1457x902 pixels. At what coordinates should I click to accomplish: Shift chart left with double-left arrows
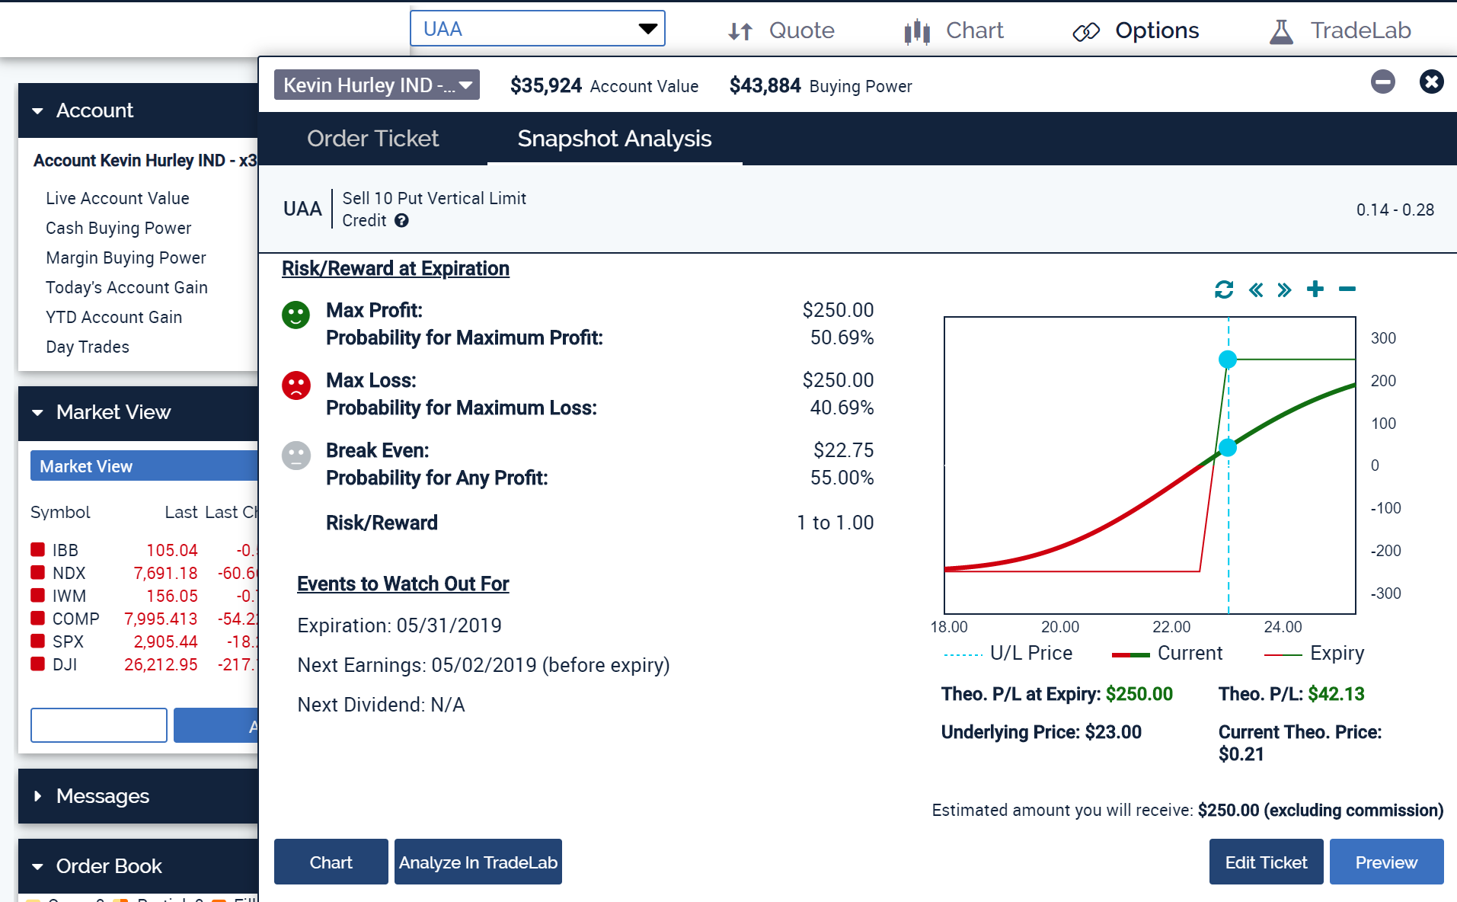point(1255,289)
